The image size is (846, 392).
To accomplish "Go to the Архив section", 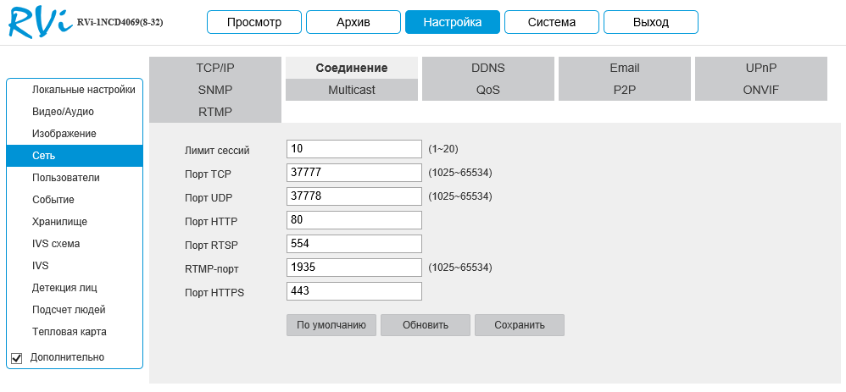I will [353, 22].
